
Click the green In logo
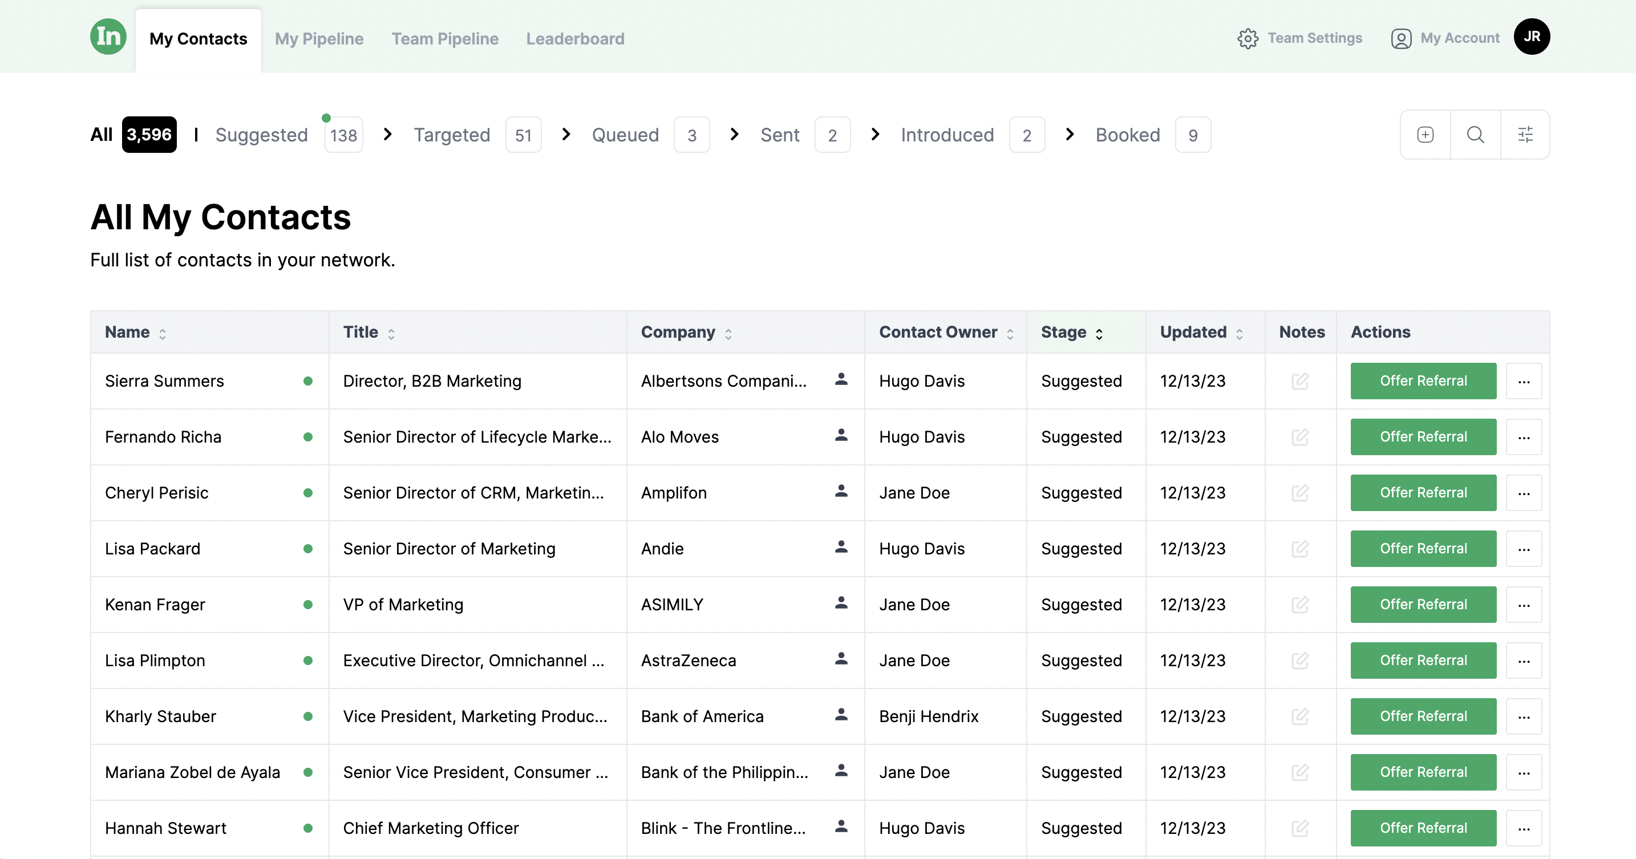click(108, 37)
